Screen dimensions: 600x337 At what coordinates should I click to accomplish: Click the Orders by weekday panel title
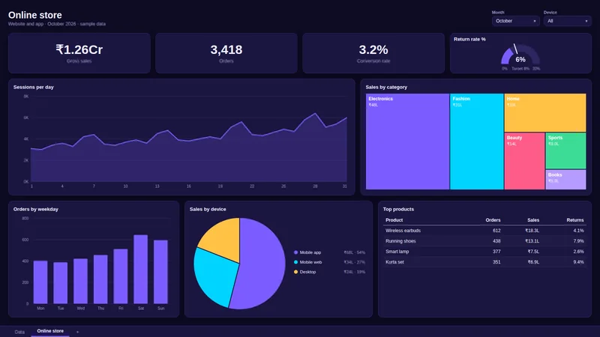click(x=35, y=210)
